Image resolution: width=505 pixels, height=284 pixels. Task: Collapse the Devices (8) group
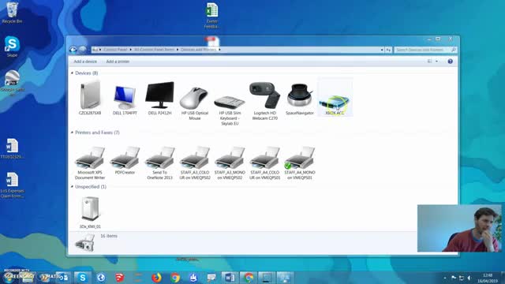pos(72,73)
